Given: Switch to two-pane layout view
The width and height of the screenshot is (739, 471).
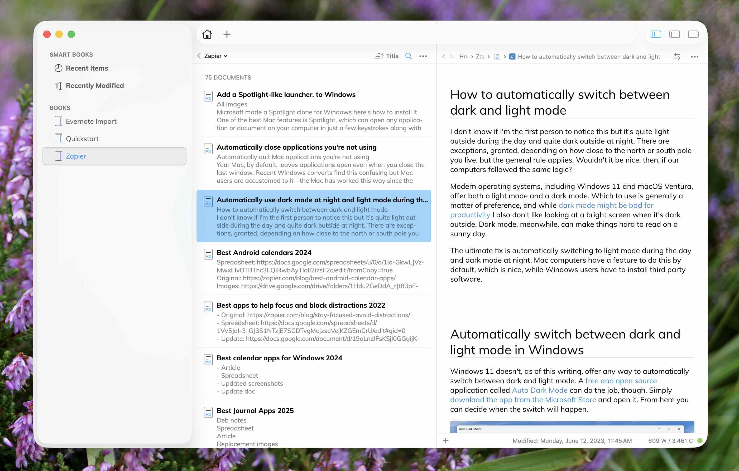Looking at the screenshot, I should pos(674,34).
